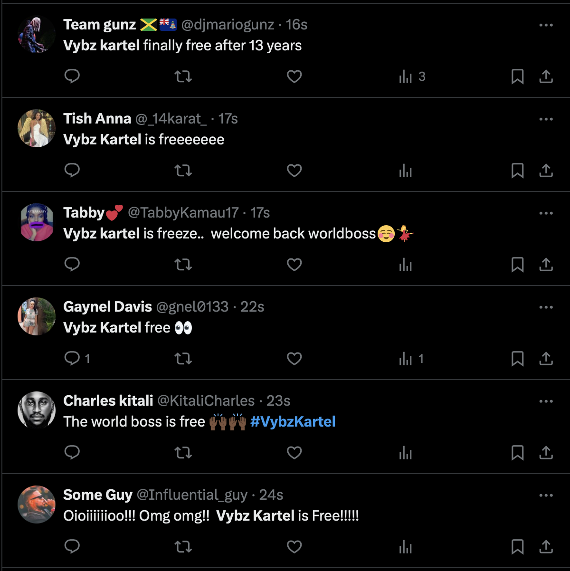This screenshot has width=570, height=571.
Task: Open the reply box on Tabby's tweet
Action: [x=72, y=264]
